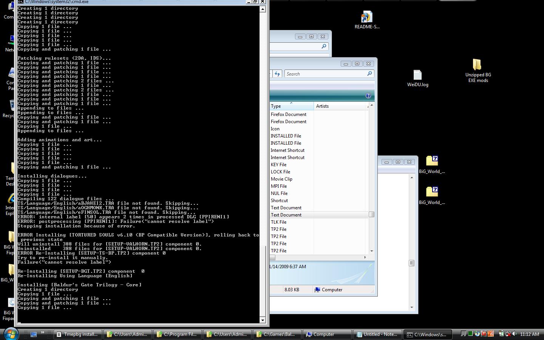The width and height of the screenshot is (544, 340).
Task: Expand the quick launch overflow chevron
Action: pyautogui.click(x=43, y=333)
